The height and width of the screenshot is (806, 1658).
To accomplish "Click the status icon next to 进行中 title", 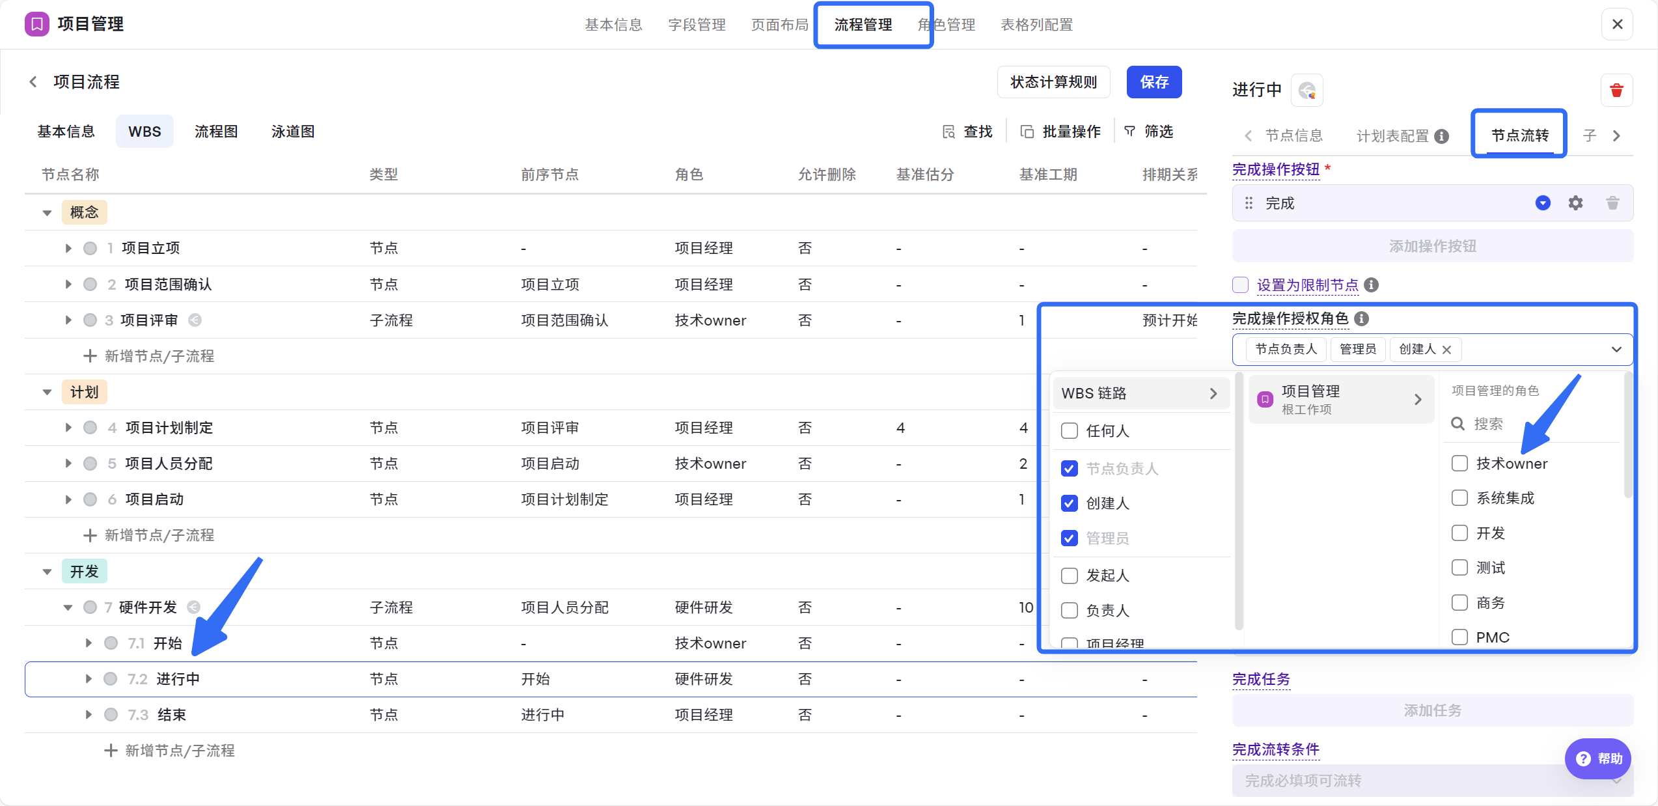I will pos(1307,90).
